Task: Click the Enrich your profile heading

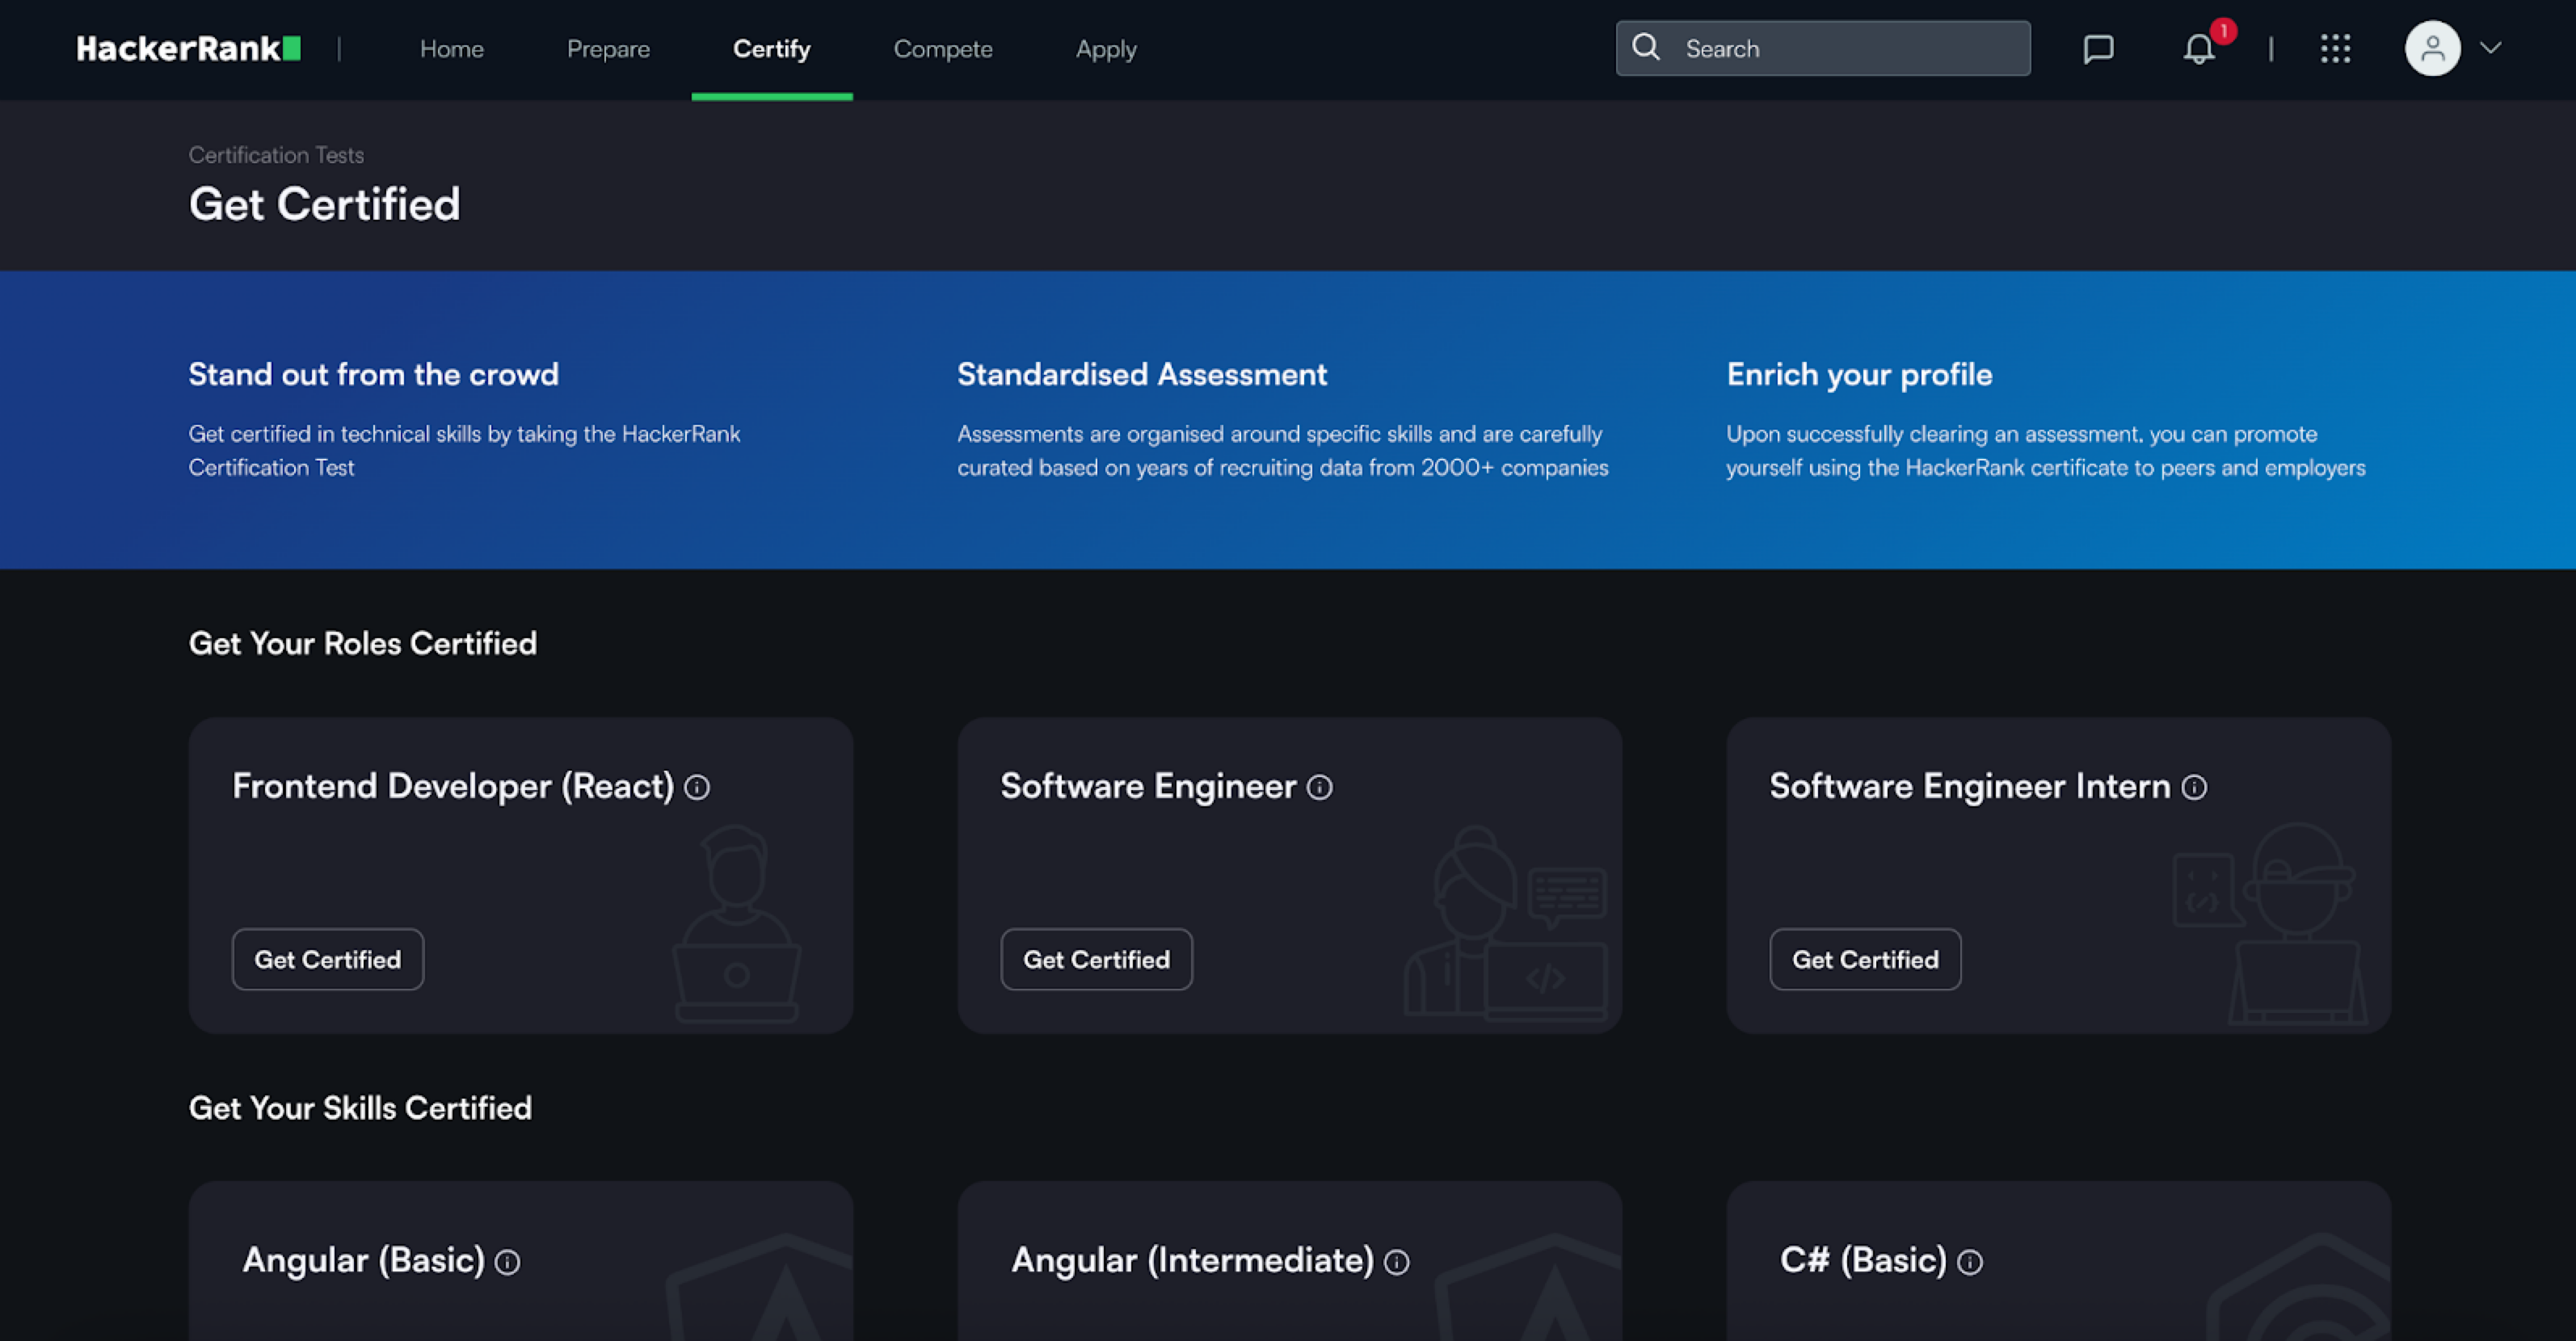Action: pos(1860,374)
